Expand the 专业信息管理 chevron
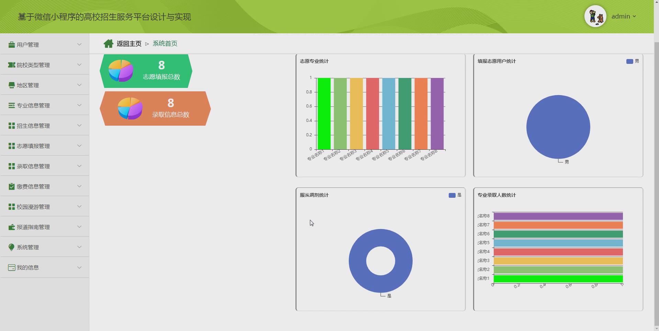This screenshot has height=331, width=659. tap(79, 105)
